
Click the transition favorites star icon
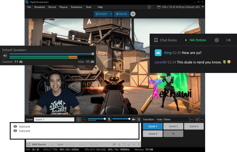click(197, 120)
